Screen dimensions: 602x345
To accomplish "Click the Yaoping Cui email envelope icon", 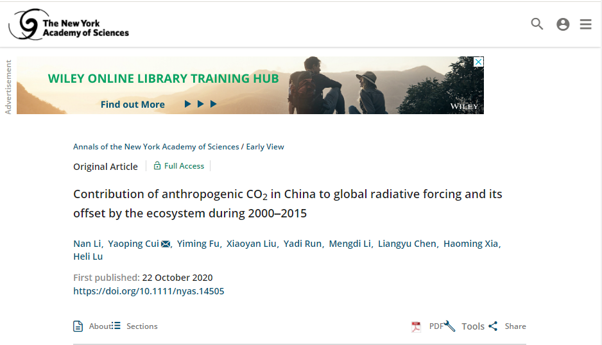I will click(166, 244).
